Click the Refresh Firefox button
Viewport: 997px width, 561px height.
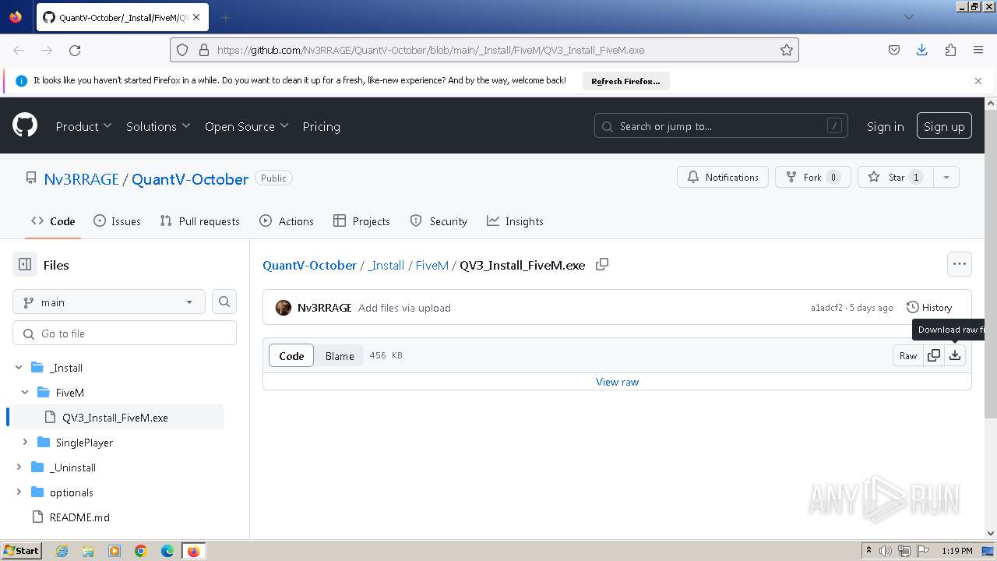pyautogui.click(x=625, y=81)
